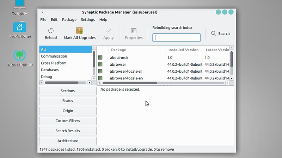The width and height of the screenshot is (282, 158).
Task: Open the File menu
Action: pos(43,20)
